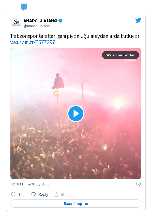Open the tweet info circle icon
The image size is (151, 214).
pyautogui.click(x=138, y=184)
